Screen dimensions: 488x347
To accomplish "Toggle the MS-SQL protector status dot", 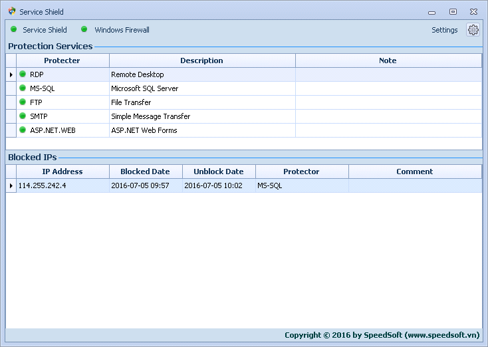I will tap(23, 88).
